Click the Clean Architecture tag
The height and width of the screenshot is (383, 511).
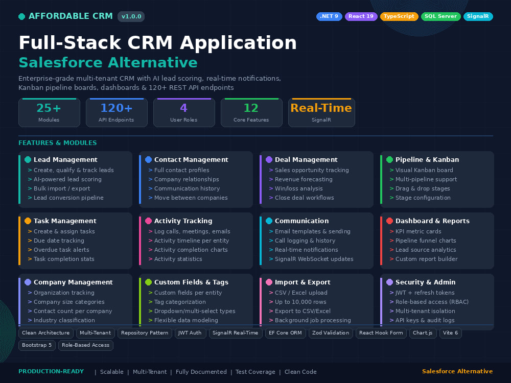(x=45, y=333)
